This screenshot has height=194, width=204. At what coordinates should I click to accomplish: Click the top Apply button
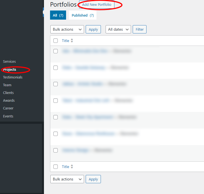tap(93, 29)
